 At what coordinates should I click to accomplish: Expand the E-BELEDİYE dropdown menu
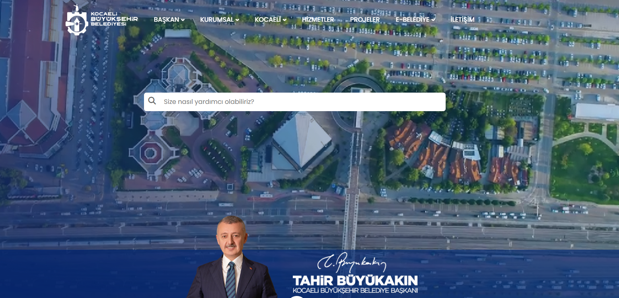pos(433,19)
